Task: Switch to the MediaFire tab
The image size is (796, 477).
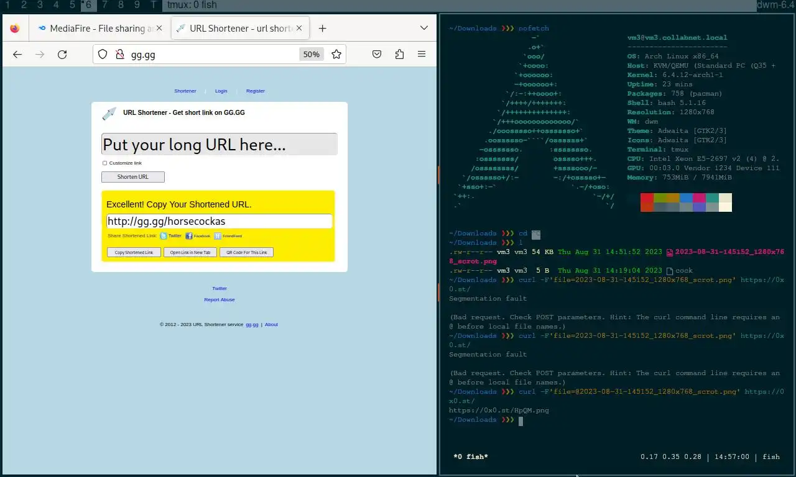Action: 100,29
